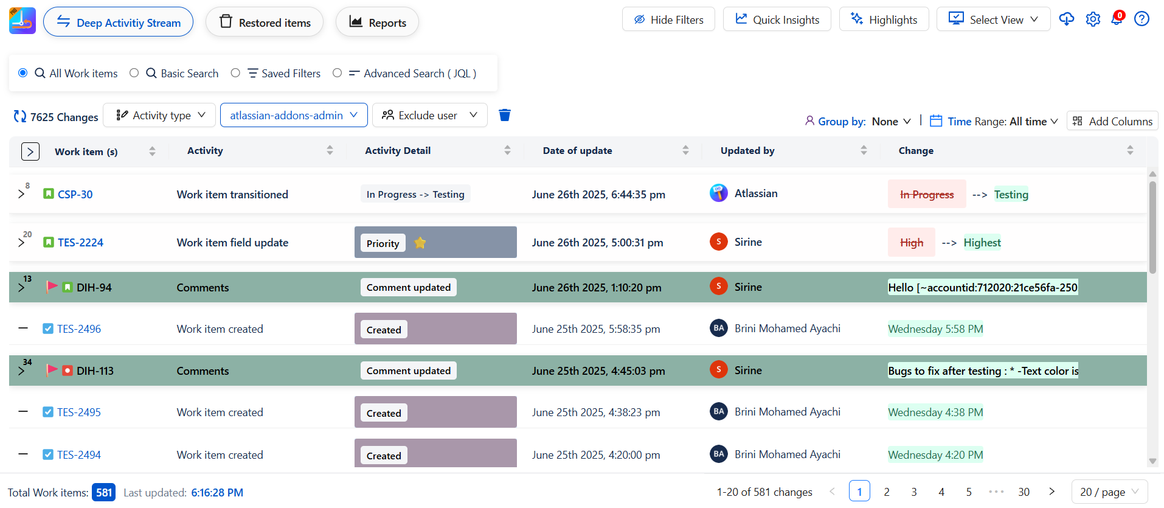Click the cloud download export icon
Screen dimensions: 1164x508
1066,19
